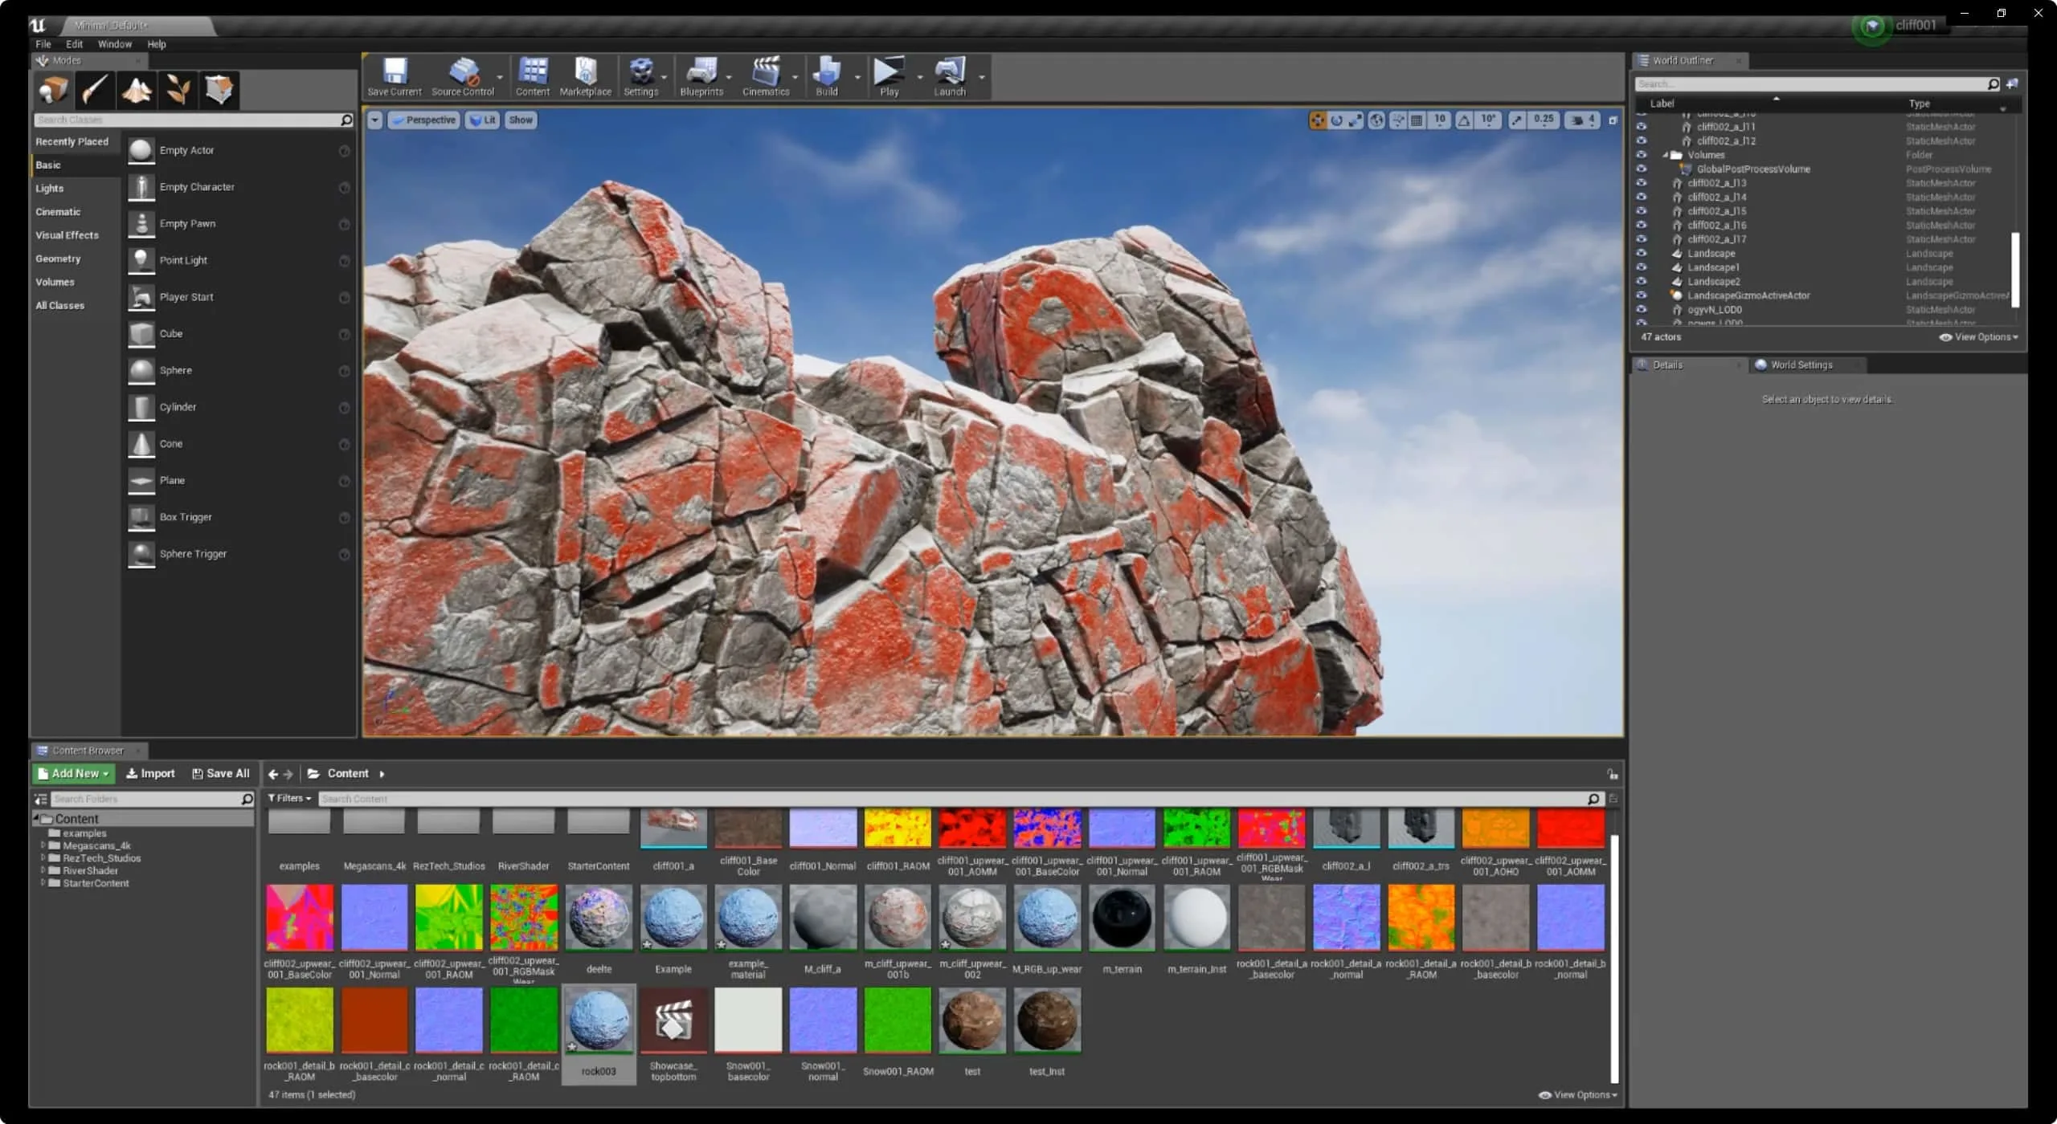Select the m_terrain material thumbnail
The image size is (2057, 1124).
click(1122, 918)
